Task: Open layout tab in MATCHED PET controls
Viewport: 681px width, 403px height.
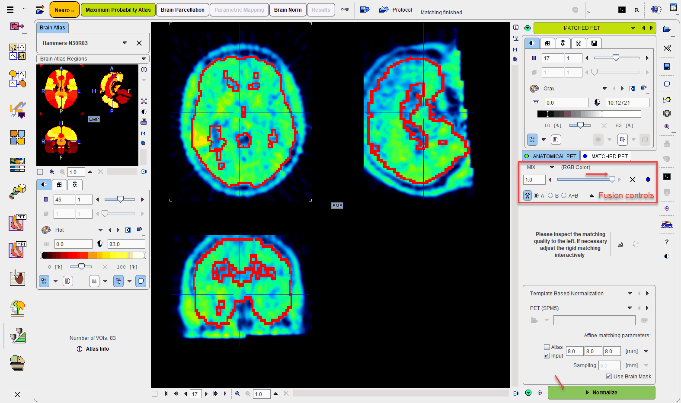Action: pos(547,43)
